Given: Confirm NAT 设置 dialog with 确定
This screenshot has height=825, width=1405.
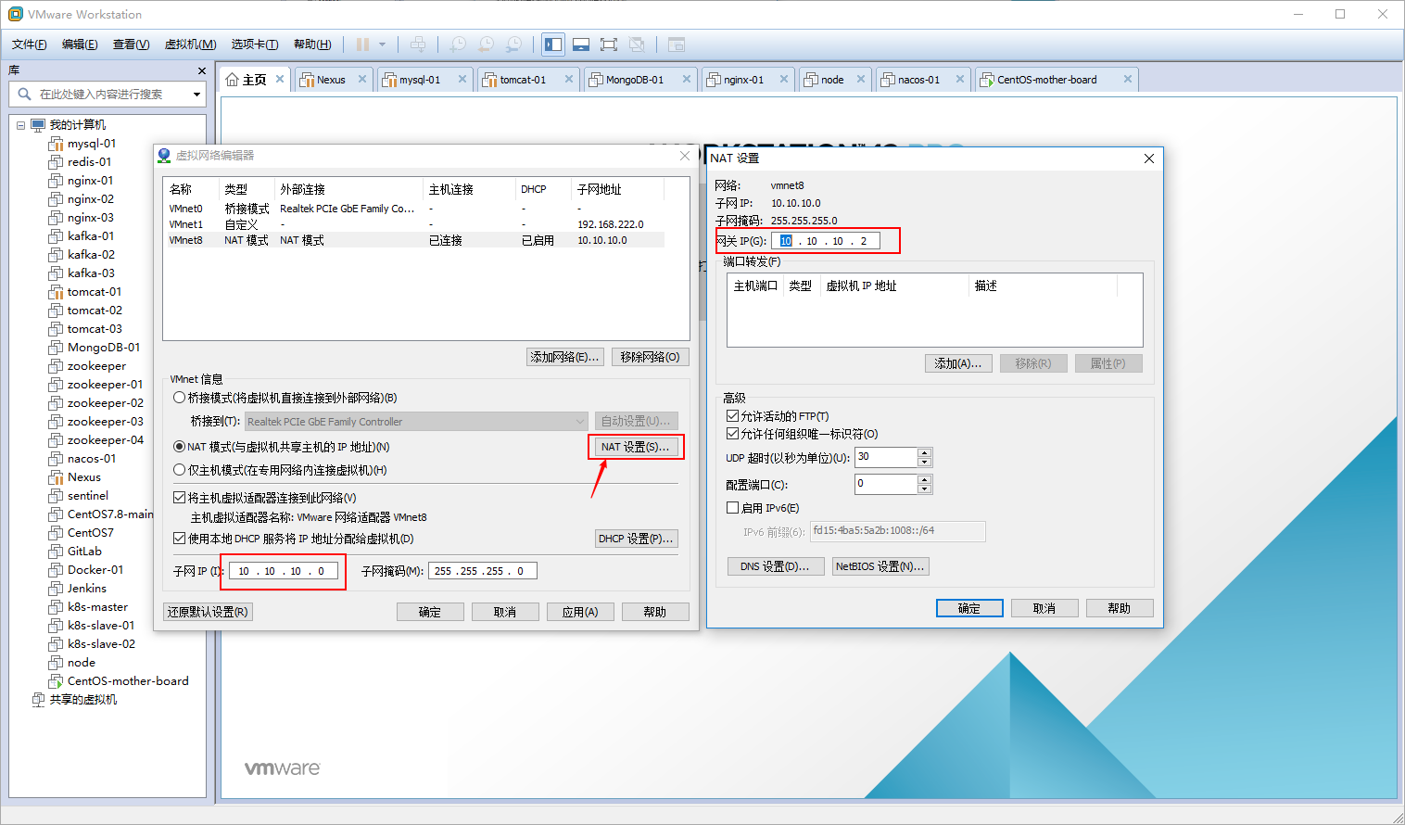Looking at the screenshot, I should 969,608.
